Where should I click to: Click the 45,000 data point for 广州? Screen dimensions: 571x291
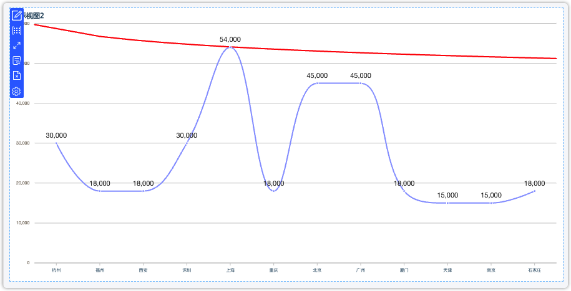[361, 83]
